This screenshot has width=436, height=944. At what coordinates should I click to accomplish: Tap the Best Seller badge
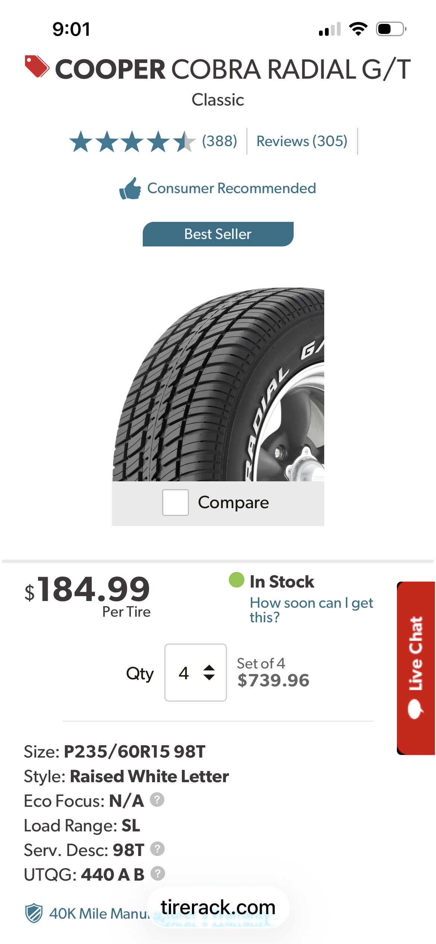click(218, 234)
